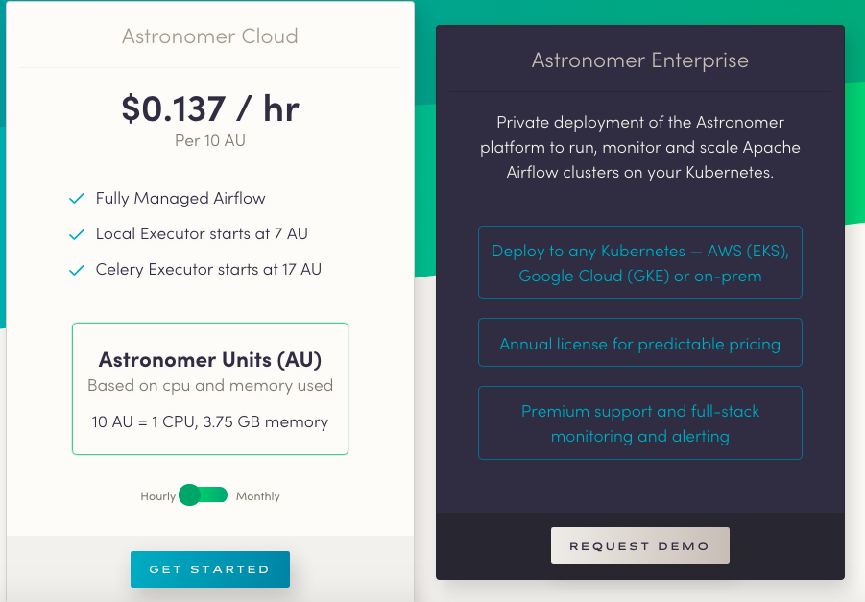The height and width of the screenshot is (602, 865).
Task: Click Celery Executor starts at 17 AU text
Action: [x=208, y=269]
